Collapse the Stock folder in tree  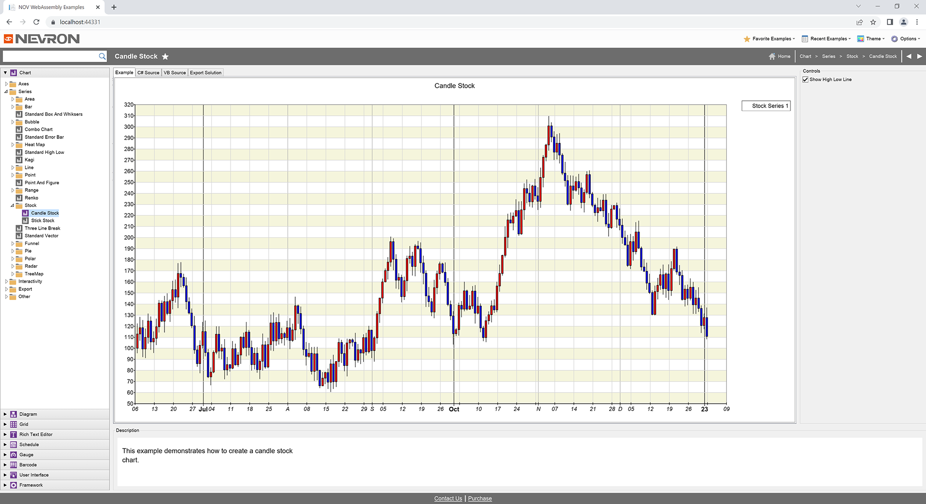tap(13, 205)
